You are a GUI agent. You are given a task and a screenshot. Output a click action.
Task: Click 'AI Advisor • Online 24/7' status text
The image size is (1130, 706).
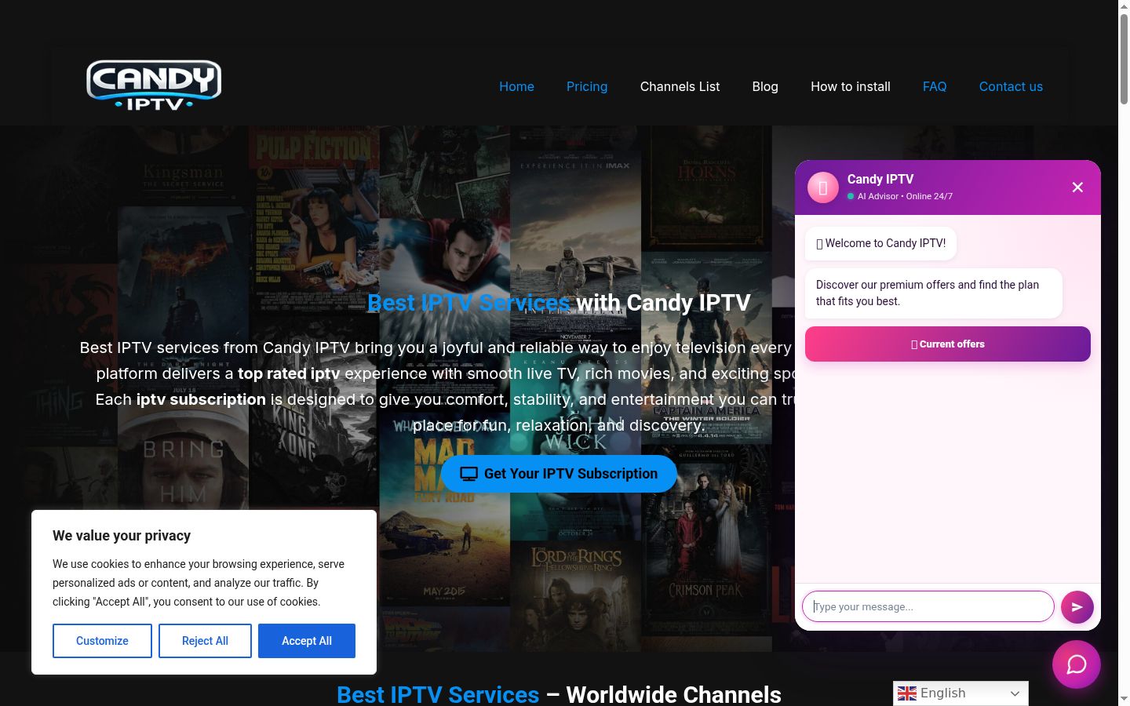click(905, 196)
